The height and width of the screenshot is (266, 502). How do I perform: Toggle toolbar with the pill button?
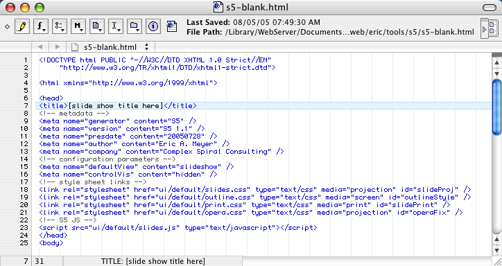[489, 8]
